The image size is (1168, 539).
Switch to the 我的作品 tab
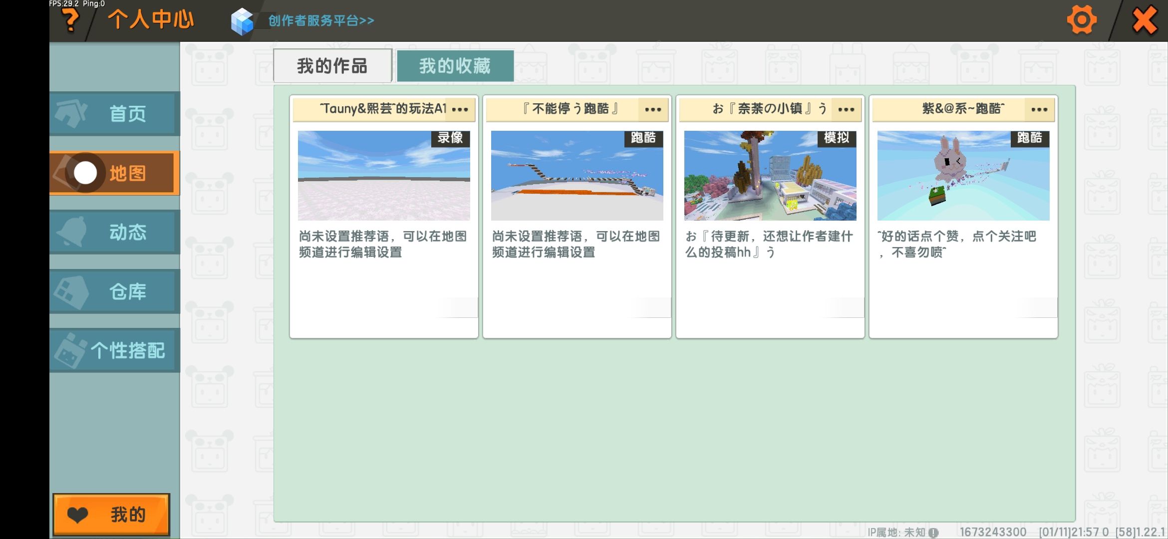pos(332,66)
